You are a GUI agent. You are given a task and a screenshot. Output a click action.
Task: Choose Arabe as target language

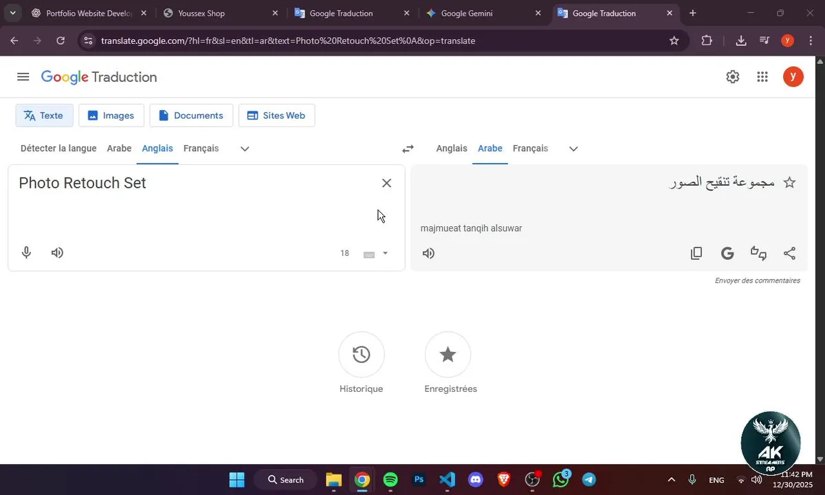(490, 148)
